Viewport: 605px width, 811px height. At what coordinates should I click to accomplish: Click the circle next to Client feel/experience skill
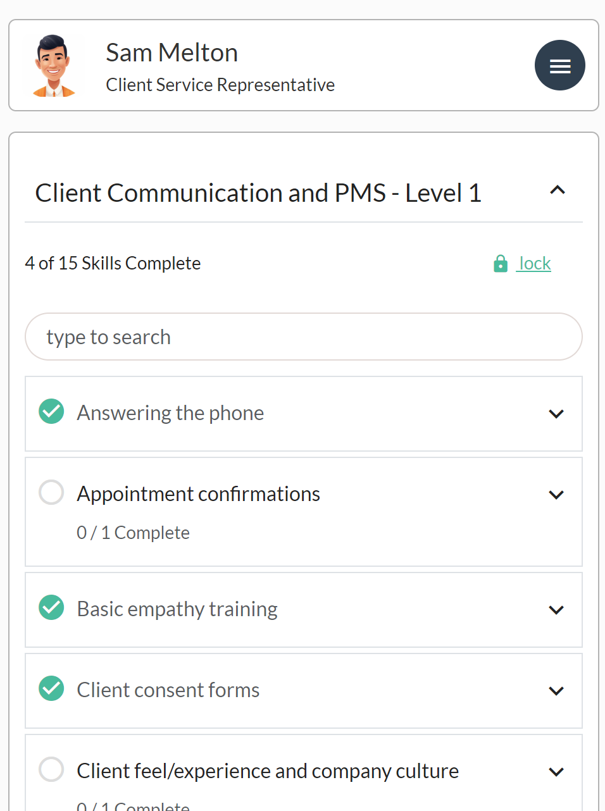51,769
